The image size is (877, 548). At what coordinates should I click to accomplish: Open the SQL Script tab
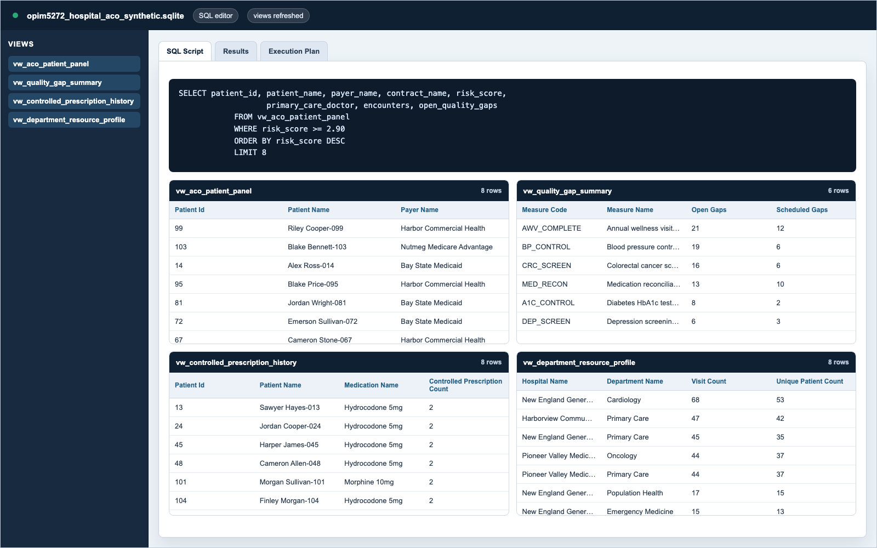tap(185, 51)
